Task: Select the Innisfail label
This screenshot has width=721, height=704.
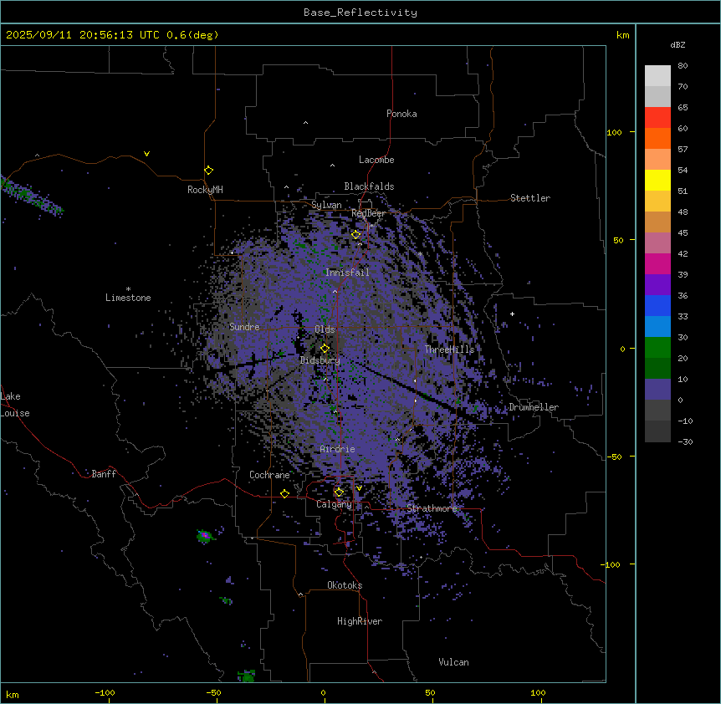Action: [347, 273]
